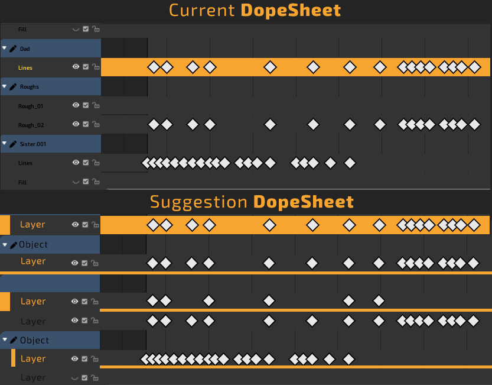The height and width of the screenshot is (385, 492).
Task: Collapse the Sister.001 disclosure triangle
Action: [x=4, y=143]
